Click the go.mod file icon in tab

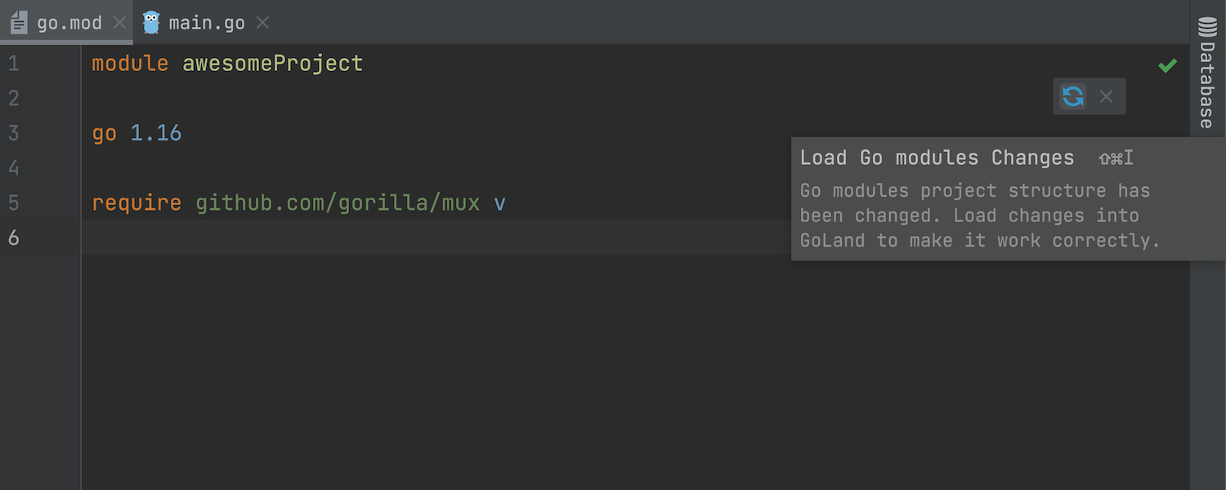19,23
